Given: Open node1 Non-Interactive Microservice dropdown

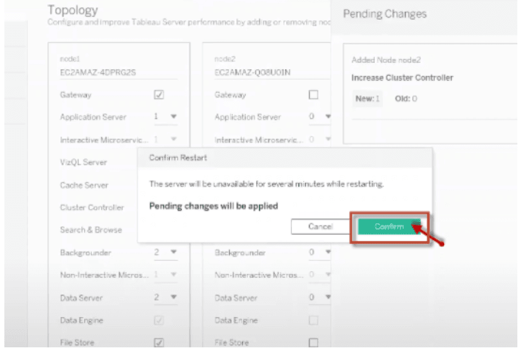Looking at the screenshot, I should (166, 275).
